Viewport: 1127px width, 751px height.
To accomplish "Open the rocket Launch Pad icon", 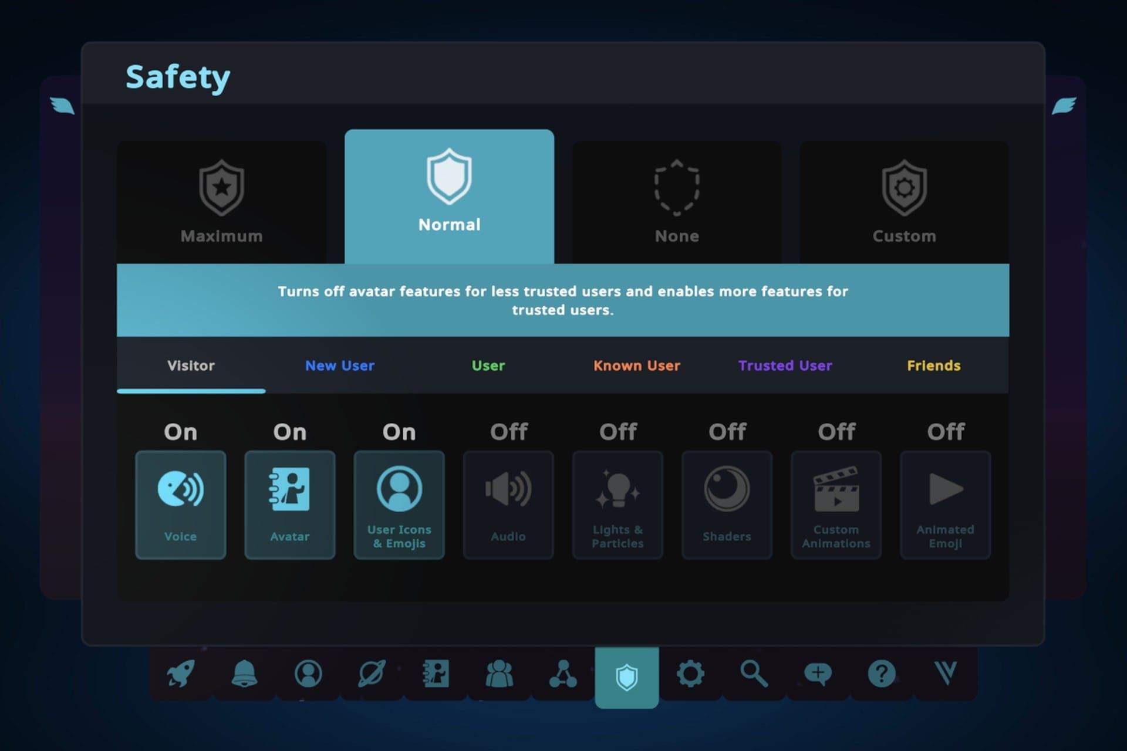I will 180,674.
